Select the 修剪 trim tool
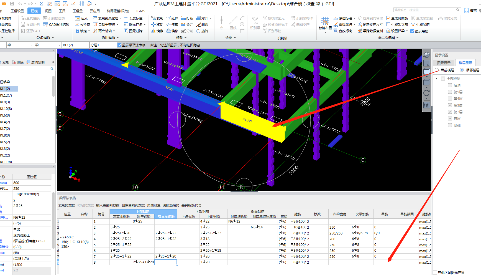Screen dimensions: 481x275 [172, 24]
